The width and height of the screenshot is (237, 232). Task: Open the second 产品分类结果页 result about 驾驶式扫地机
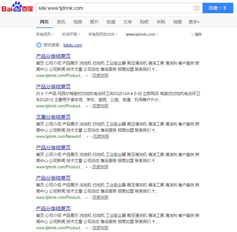pyautogui.click(x=53, y=87)
